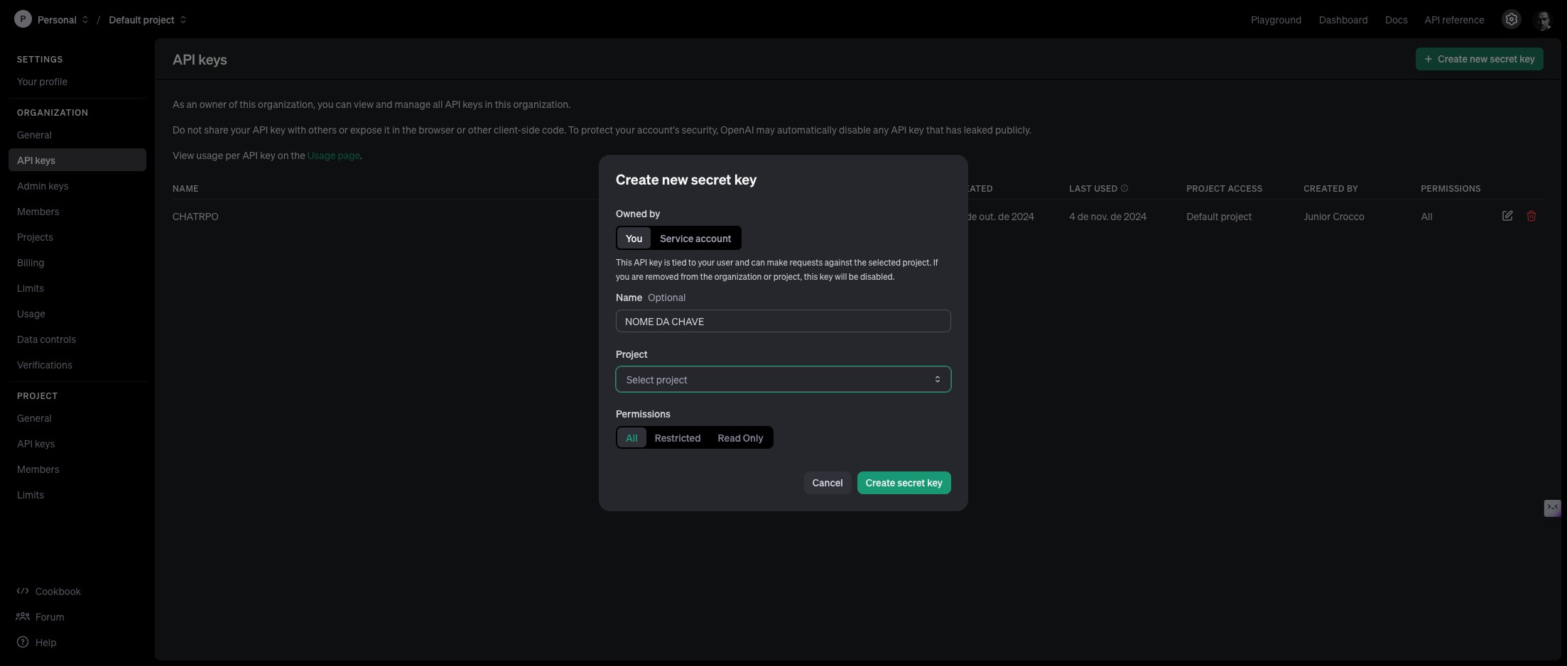Cancel the create key dialog
This screenshot has height=666, width=1567.
coord(828,483)
